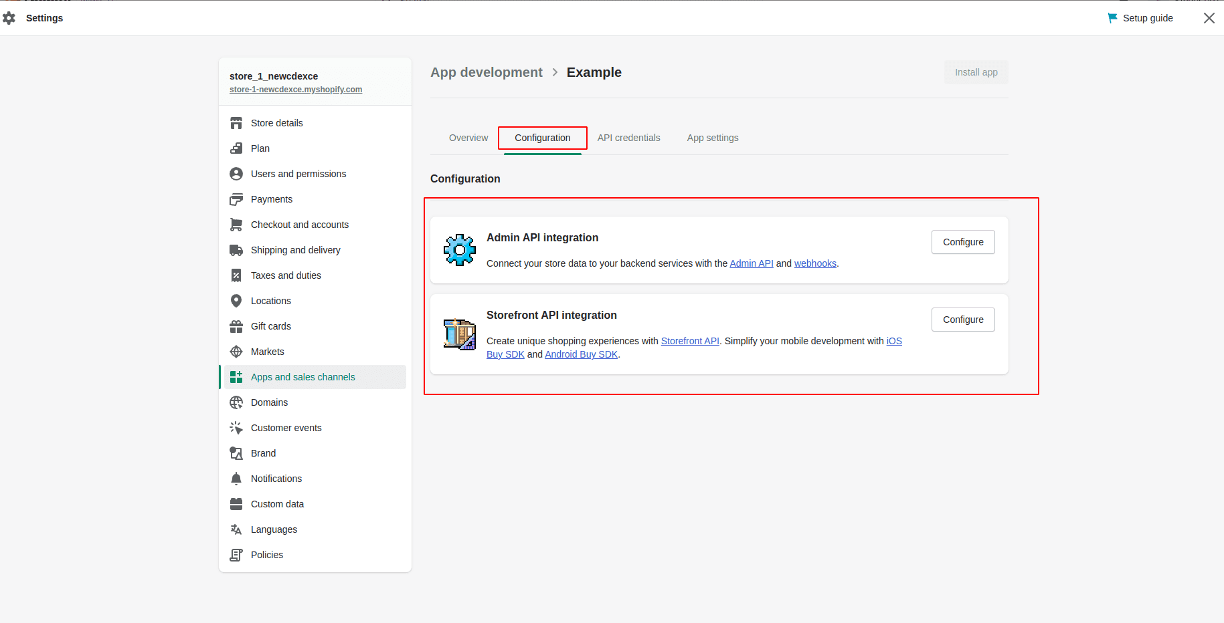Open store-1-newcdexce.myshopify.com link
This screenshot has width=1224, height=623.
click(296, 90)
